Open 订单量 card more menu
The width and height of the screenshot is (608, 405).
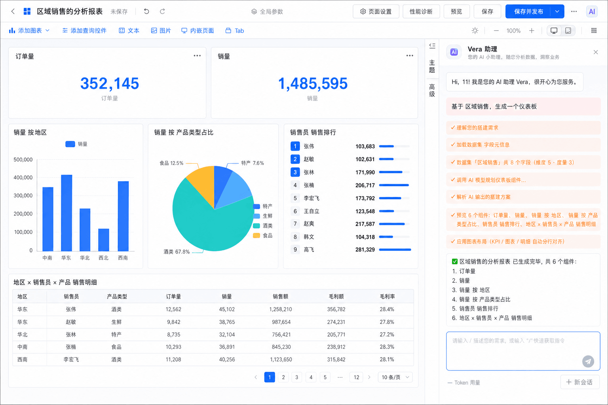pyautogui.click(x=197, y=56)
